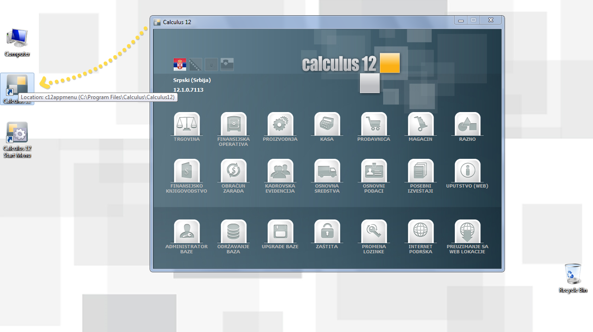593x332 pixels.
Task: Open the Magacin warehouse module
Action: click(x=421, y=124)
